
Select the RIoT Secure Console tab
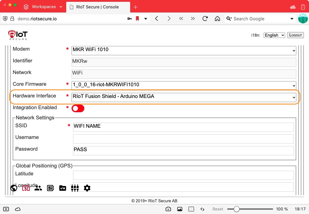pos(98,7)
